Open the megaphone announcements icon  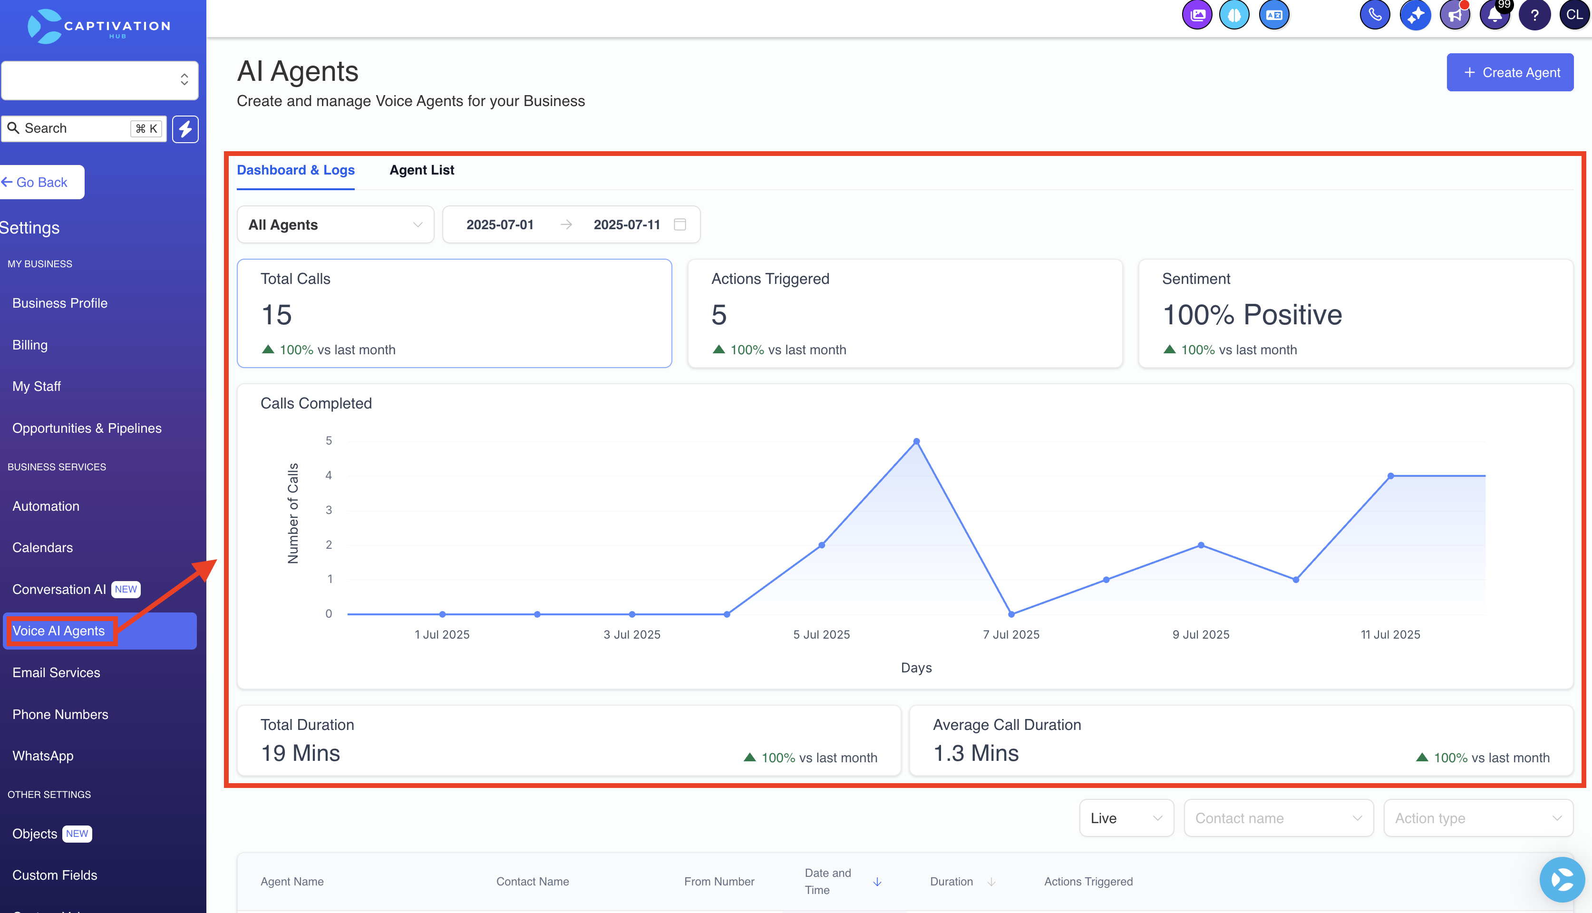1455,15
